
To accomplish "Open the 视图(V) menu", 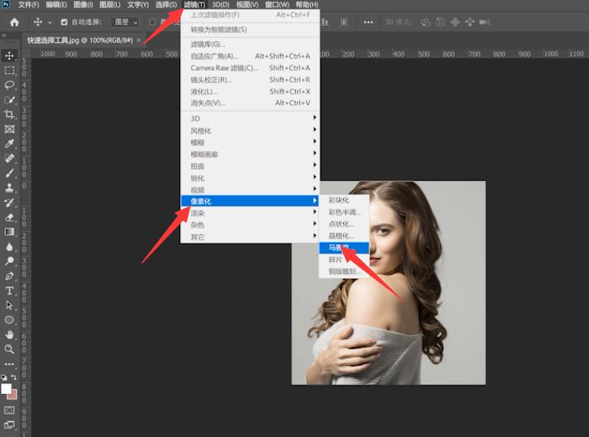I will [x=248, y=4].
